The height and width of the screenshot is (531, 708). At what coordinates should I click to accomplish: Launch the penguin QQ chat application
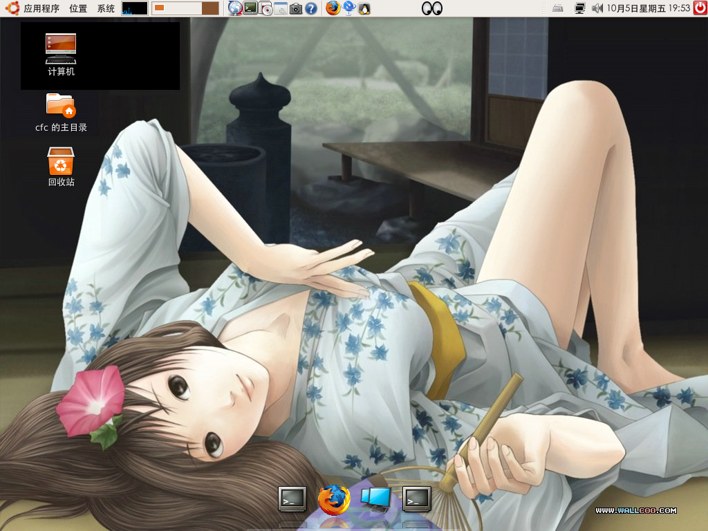tap(364, 8)
